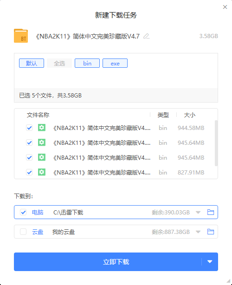Click the C:\迅雷下载 path text
Screen dimensions: 232x285
68,212
